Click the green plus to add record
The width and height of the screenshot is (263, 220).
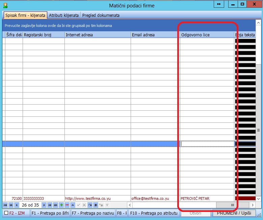tap(61, 205)
